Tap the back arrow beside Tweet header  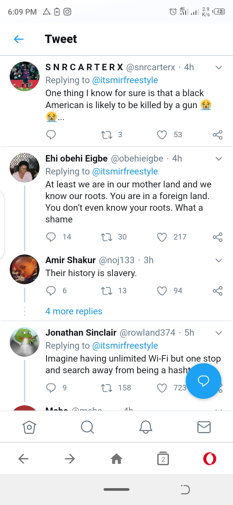pos(19,39)
